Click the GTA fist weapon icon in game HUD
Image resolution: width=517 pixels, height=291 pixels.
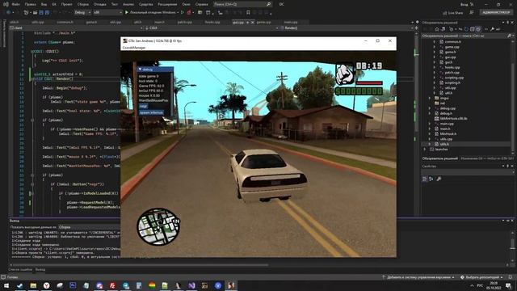point(344,74)
